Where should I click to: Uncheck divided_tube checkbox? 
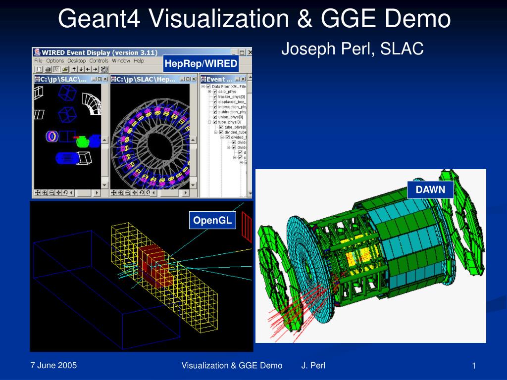click(221, 132)
